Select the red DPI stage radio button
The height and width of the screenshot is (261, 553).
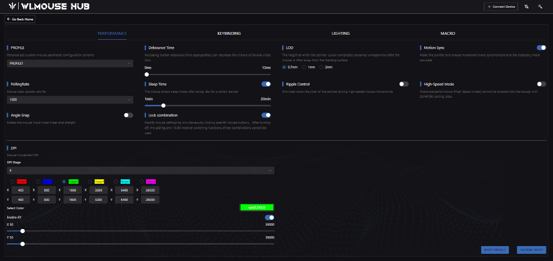pyautogui.click(x=12, y=181)
